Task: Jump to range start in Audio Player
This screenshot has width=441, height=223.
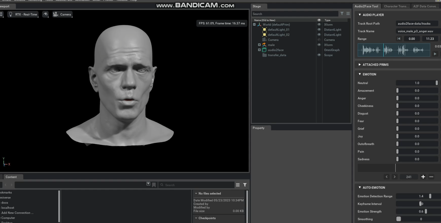Action: 399,39
